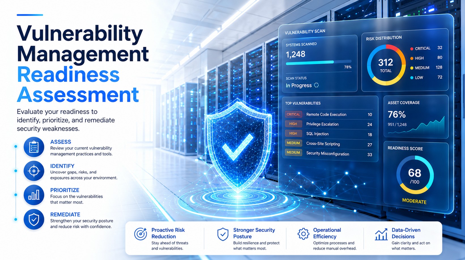Click the large glowing shield checkmark
Image resolution: width=465 pixels, height=260 pixels.
[238, 147]
